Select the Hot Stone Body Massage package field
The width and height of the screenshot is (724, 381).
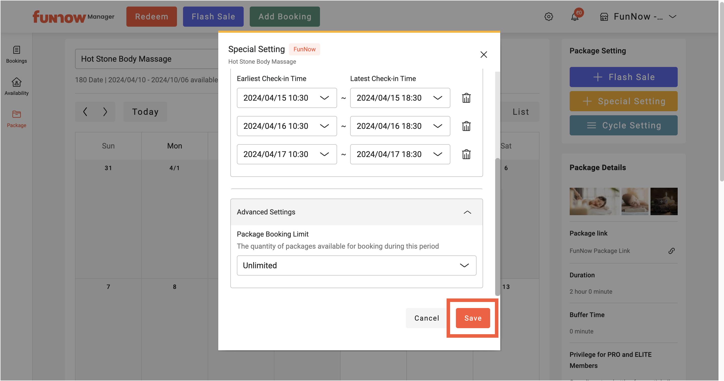pos(147,59)
